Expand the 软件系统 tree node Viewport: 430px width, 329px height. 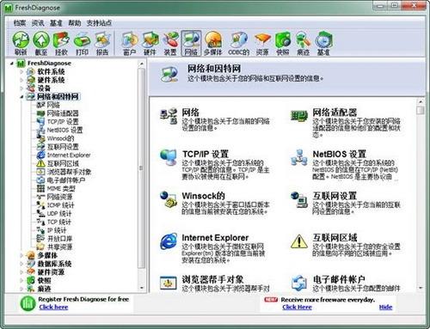[21, 71]
